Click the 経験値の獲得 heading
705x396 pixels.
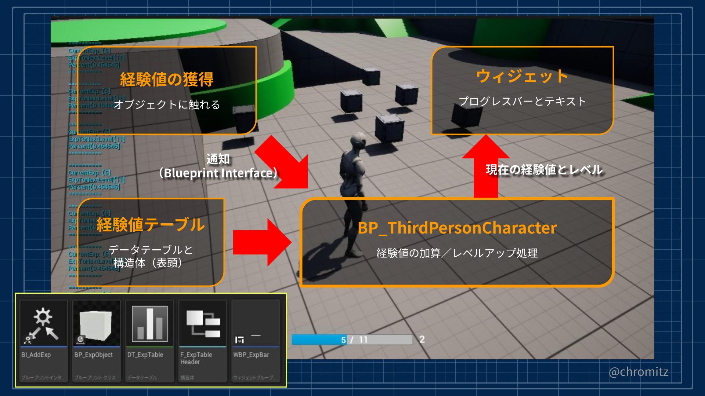coord(167,80)
